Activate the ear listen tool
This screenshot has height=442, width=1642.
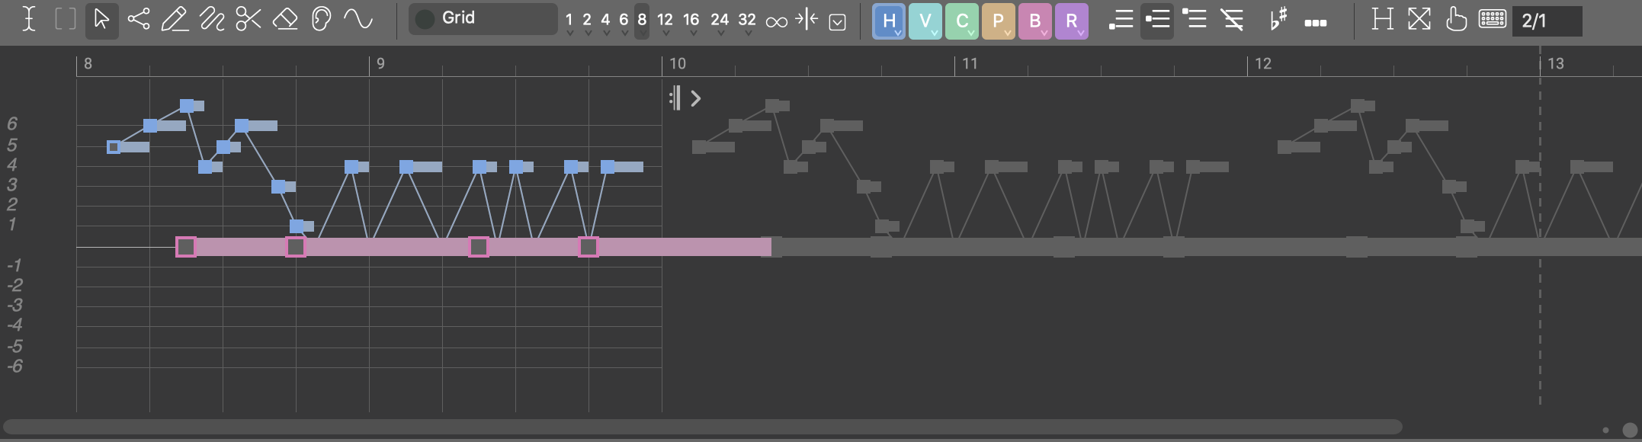tap(321, 20)
